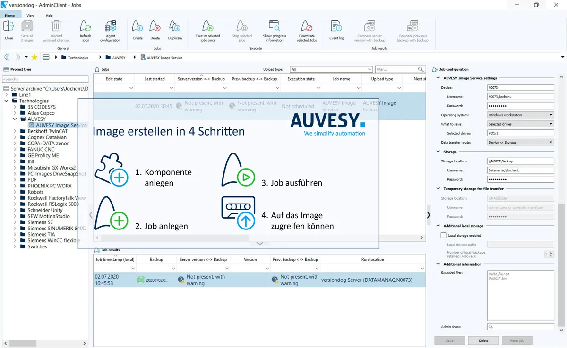Duplicate the selected job
The width and height of the screenshot is (567, 348).
pos(174,30)
